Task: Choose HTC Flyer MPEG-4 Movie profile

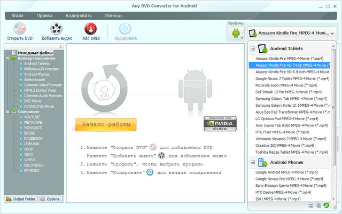Action: (290, 132)
